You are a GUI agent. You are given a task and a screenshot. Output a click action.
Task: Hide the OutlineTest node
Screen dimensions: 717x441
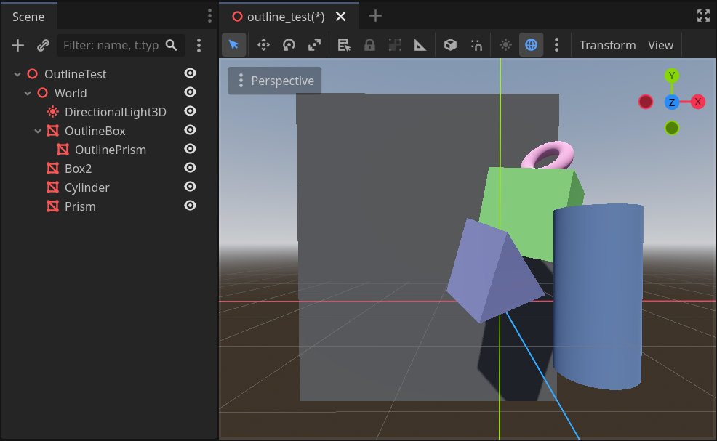[x=191, y=73]
